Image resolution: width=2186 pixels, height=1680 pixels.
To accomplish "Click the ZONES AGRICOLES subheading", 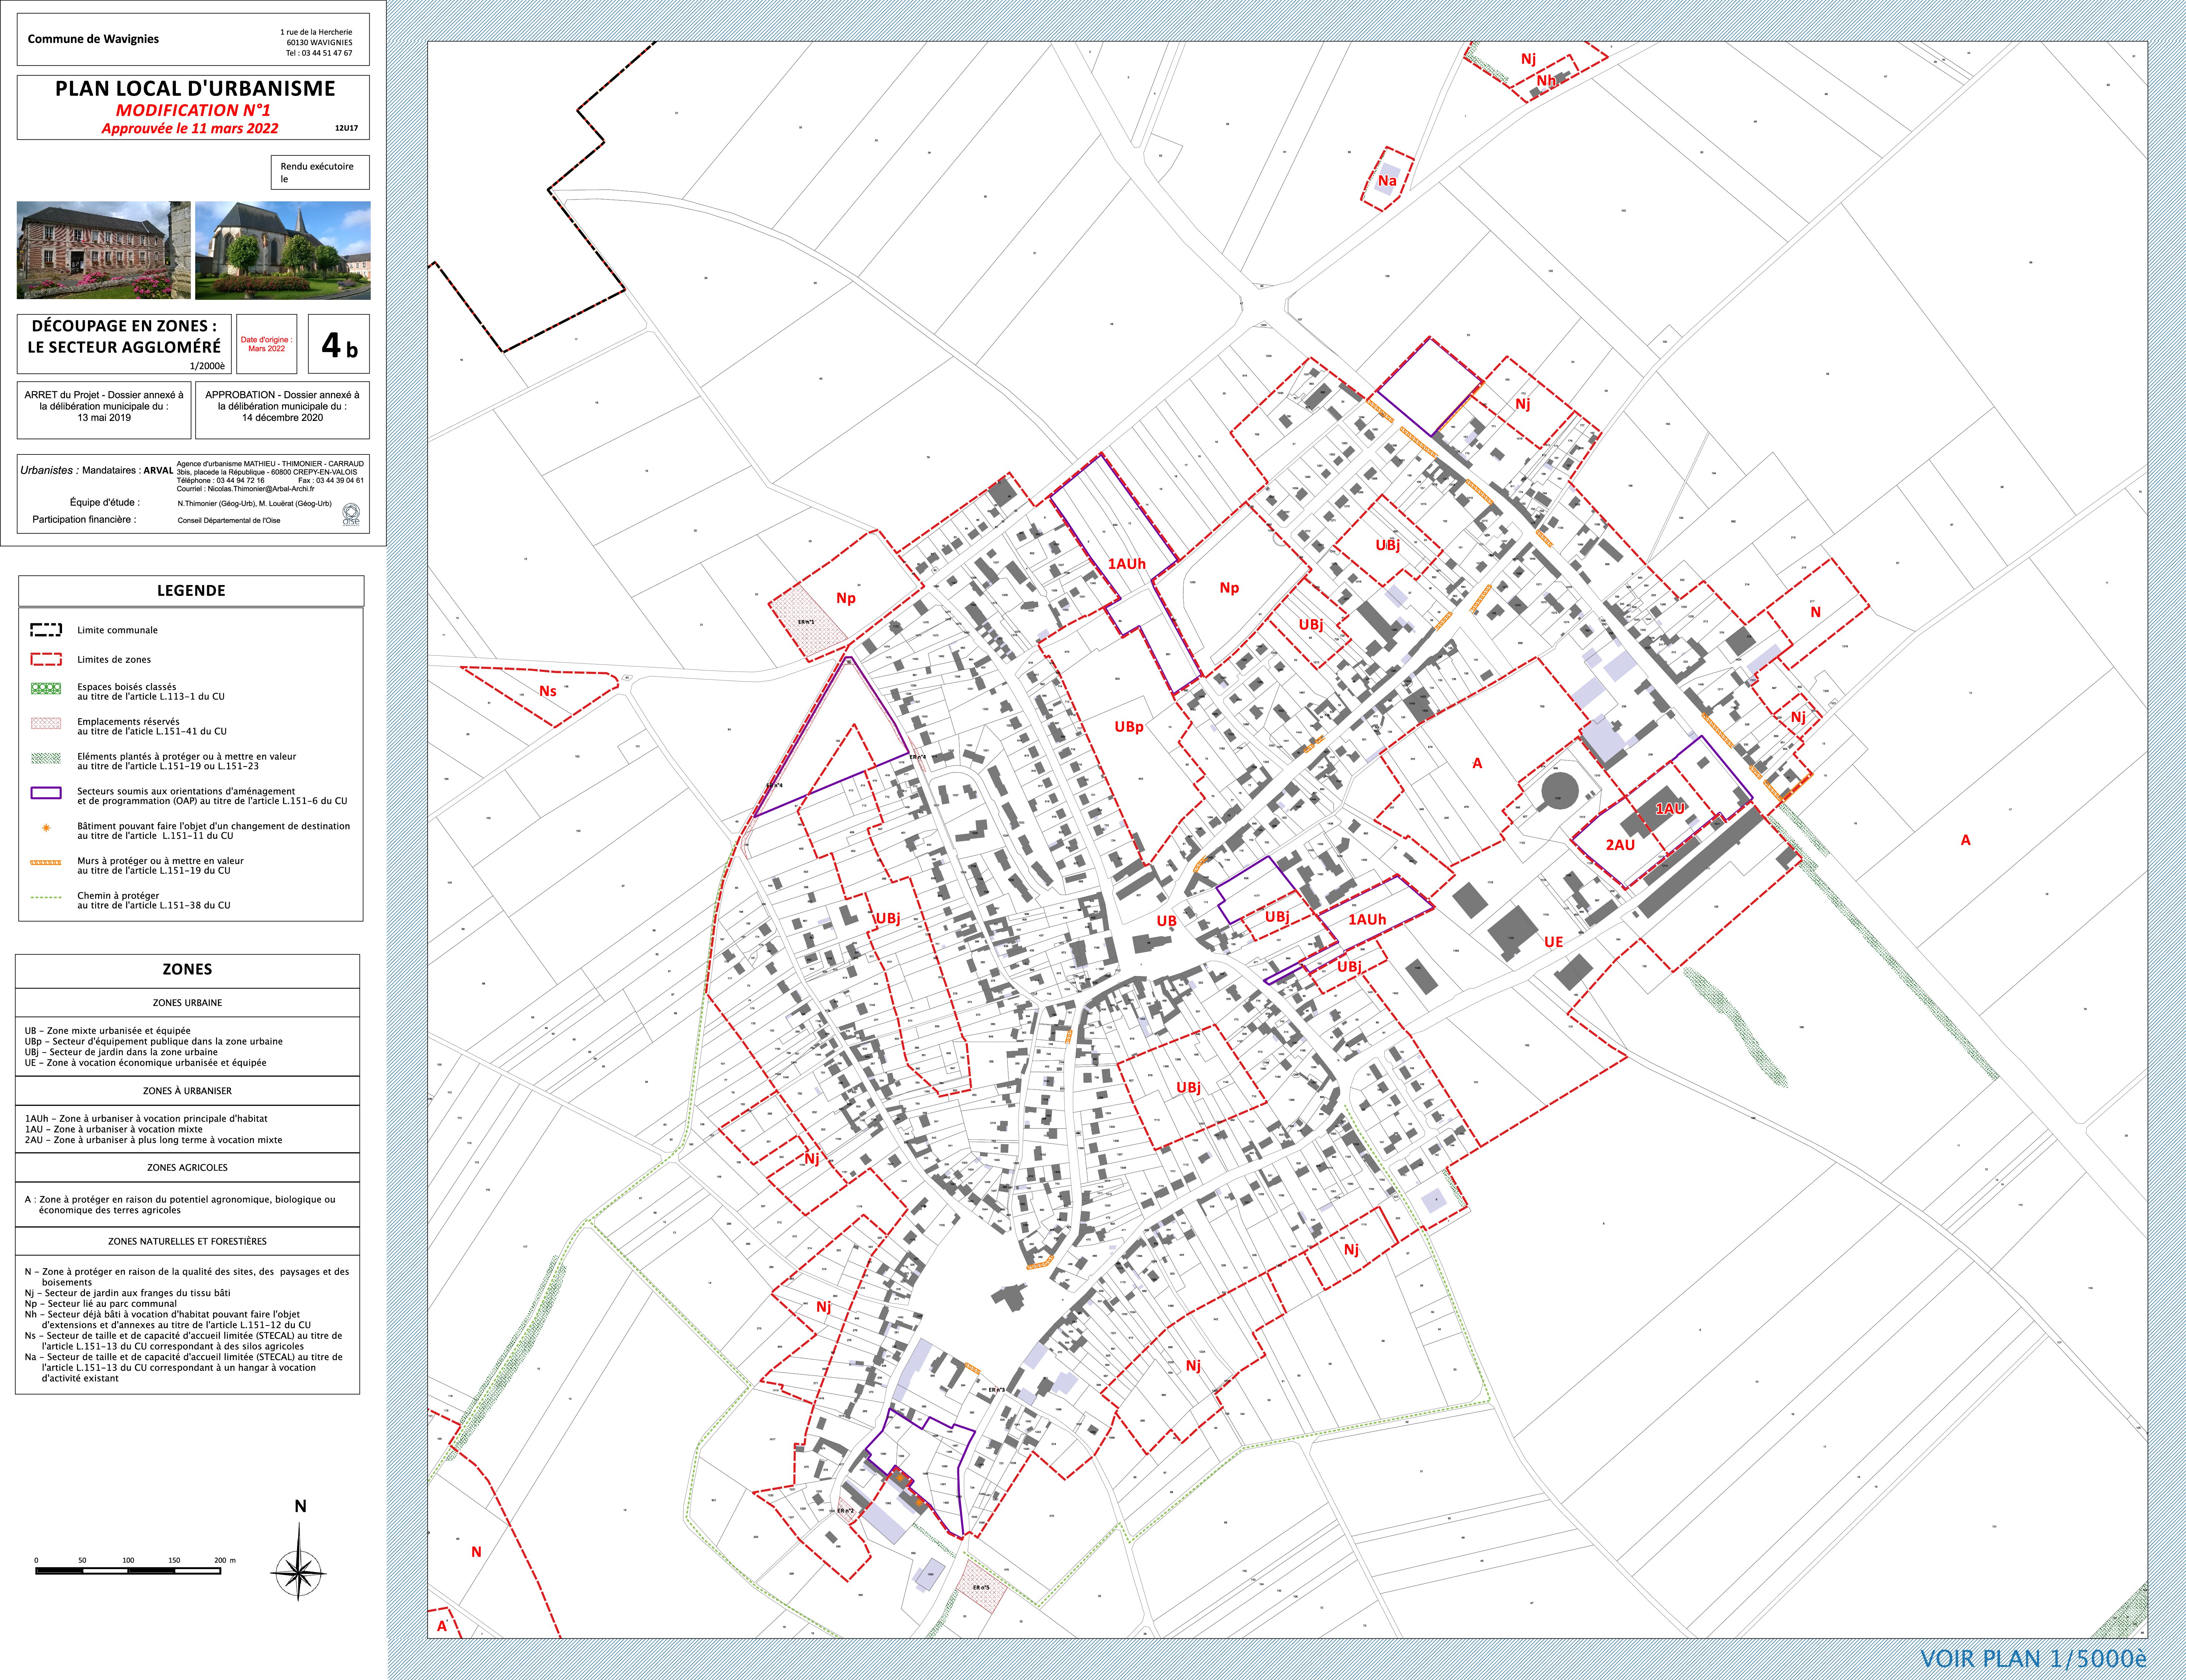I will (x=187, y=1168).
